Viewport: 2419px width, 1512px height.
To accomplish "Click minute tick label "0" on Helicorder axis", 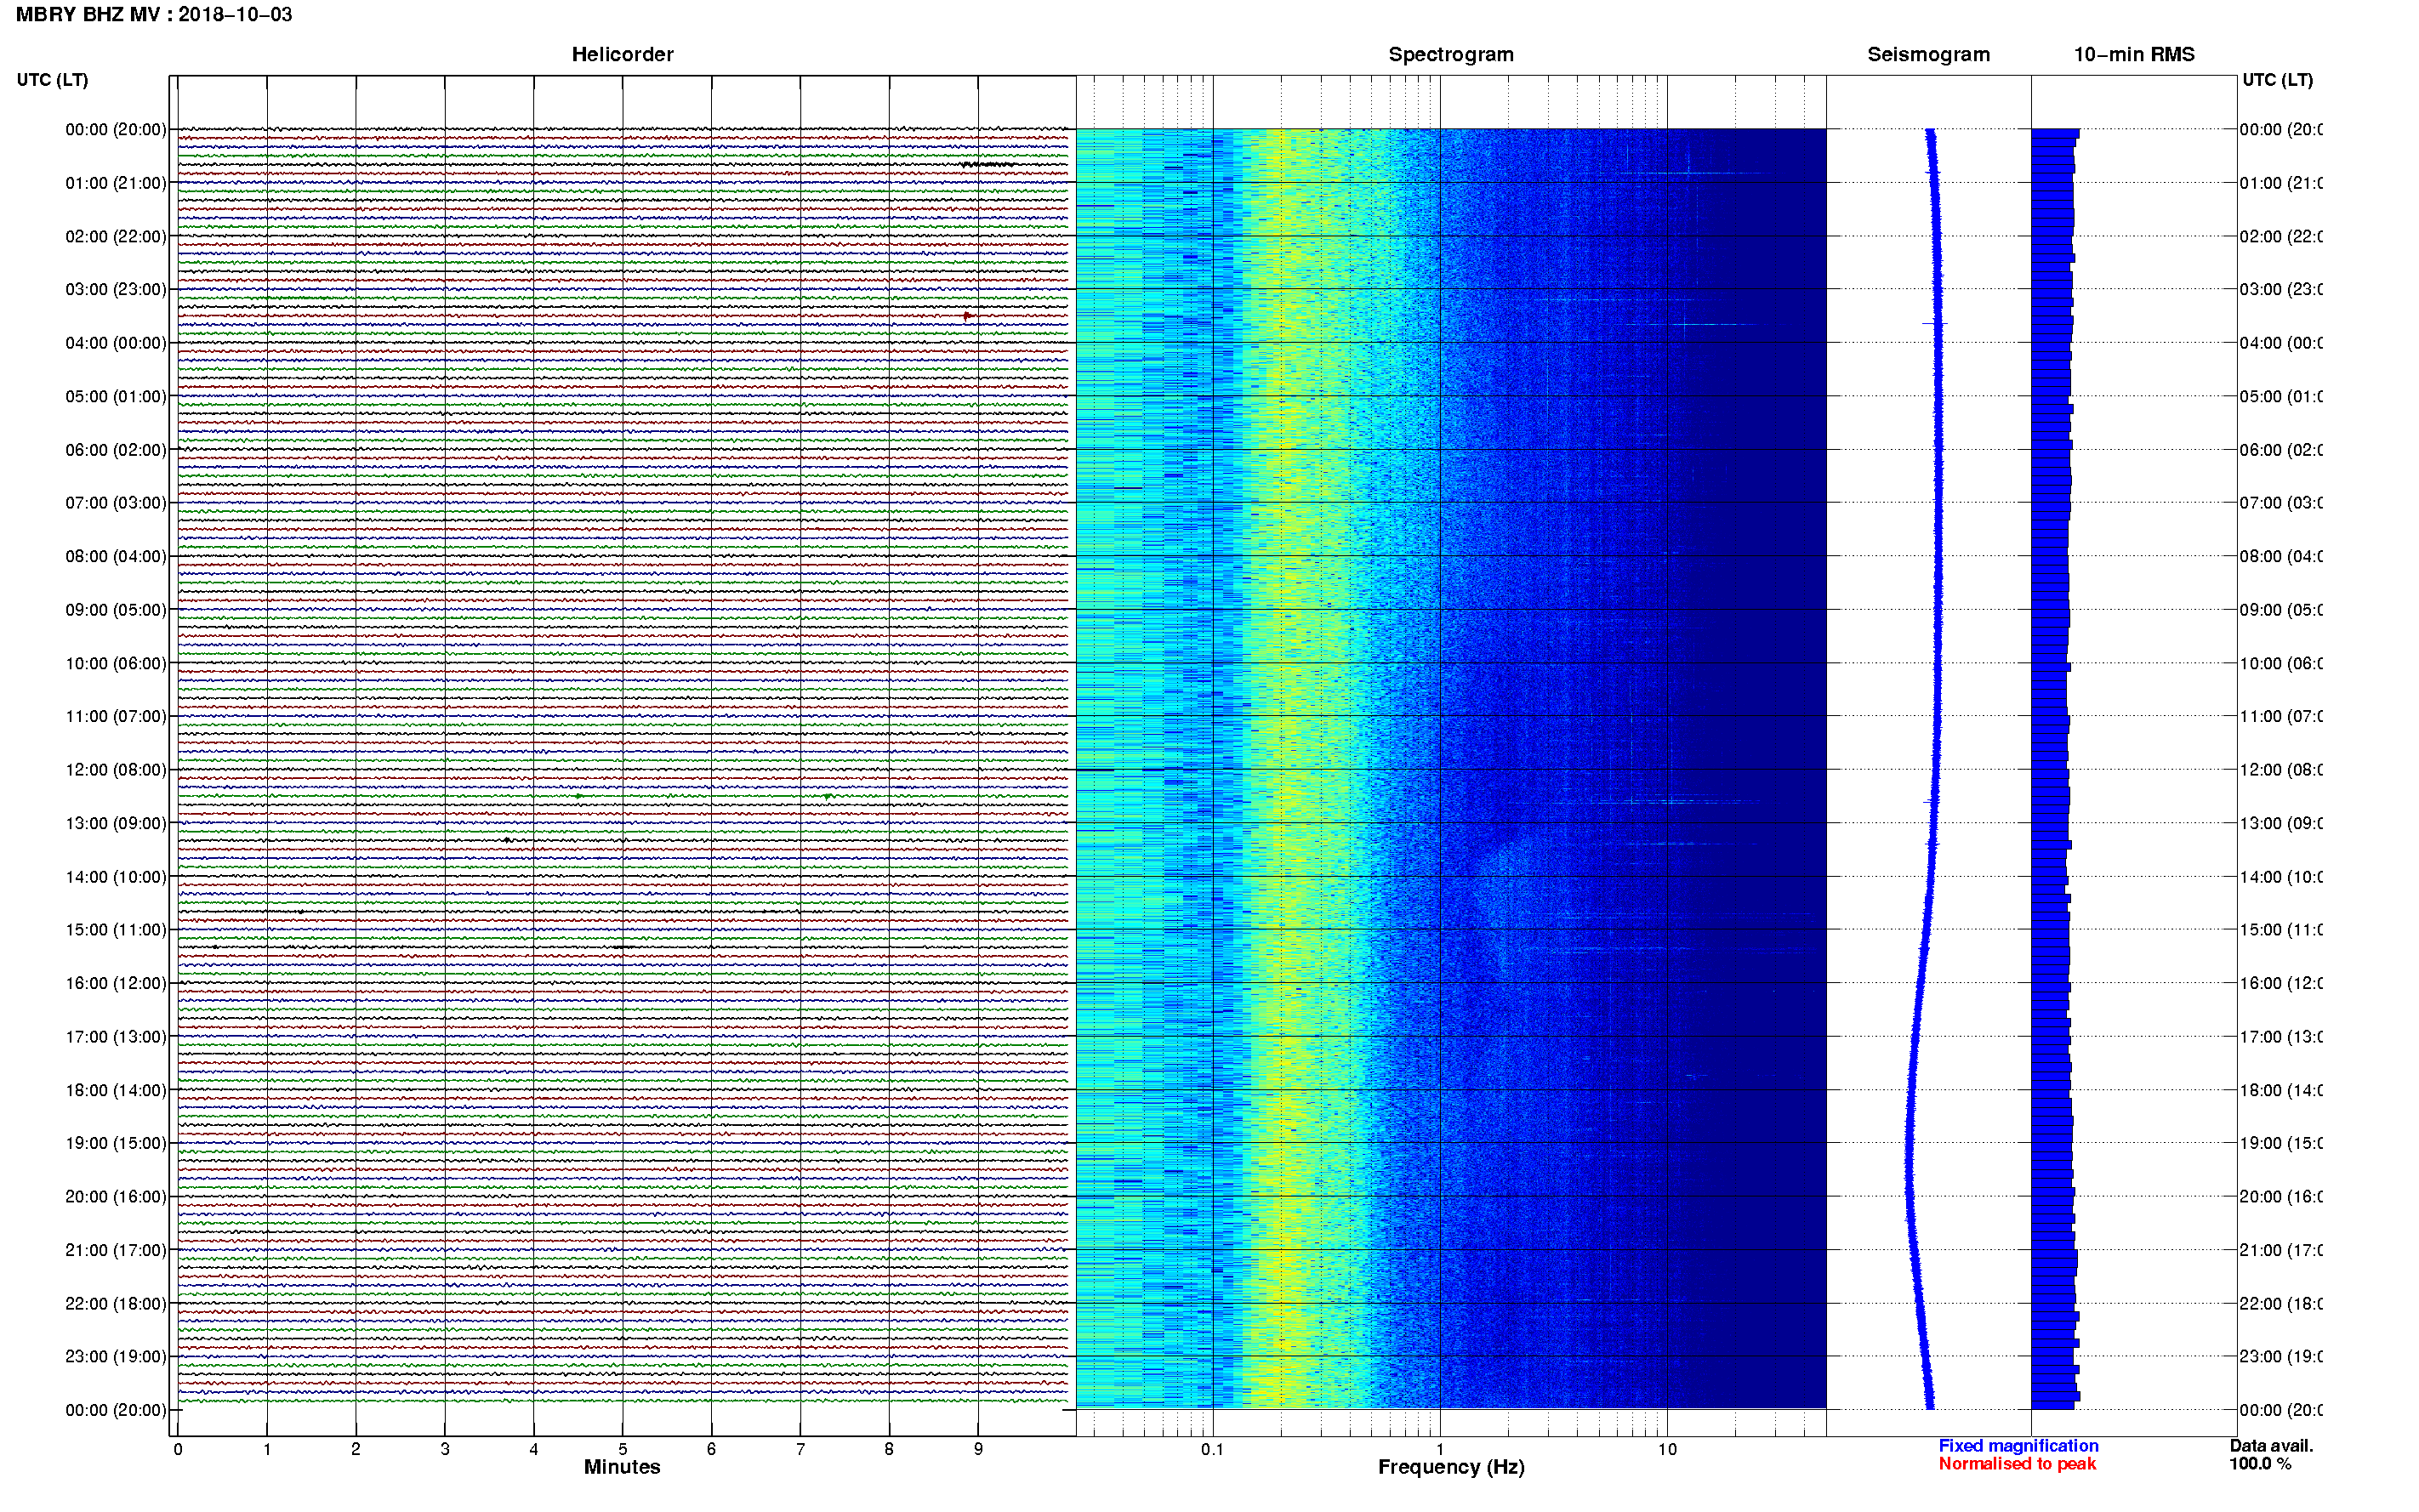I will tap(178, 1449).
